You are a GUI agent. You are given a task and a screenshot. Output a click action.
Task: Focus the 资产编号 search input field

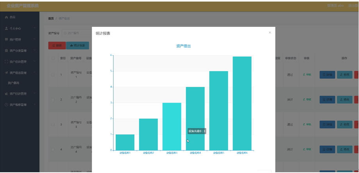tap(77, 34)
